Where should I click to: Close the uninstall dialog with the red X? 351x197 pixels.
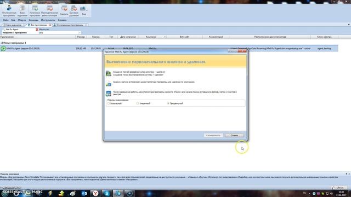click(x=242, y=51)
